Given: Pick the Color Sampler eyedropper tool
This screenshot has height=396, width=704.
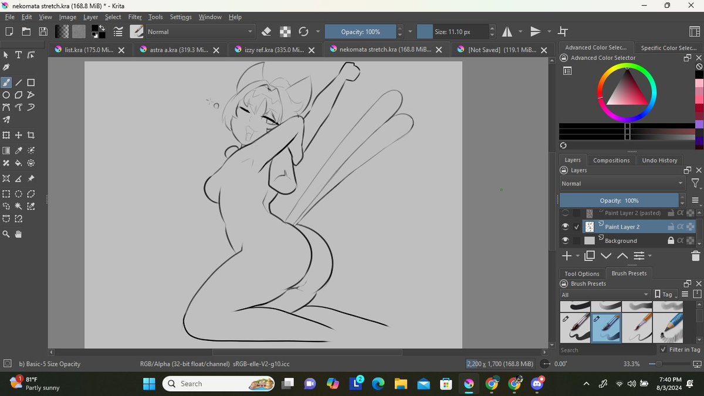Looking at the screenshot, I should click(x=19, y=151).
